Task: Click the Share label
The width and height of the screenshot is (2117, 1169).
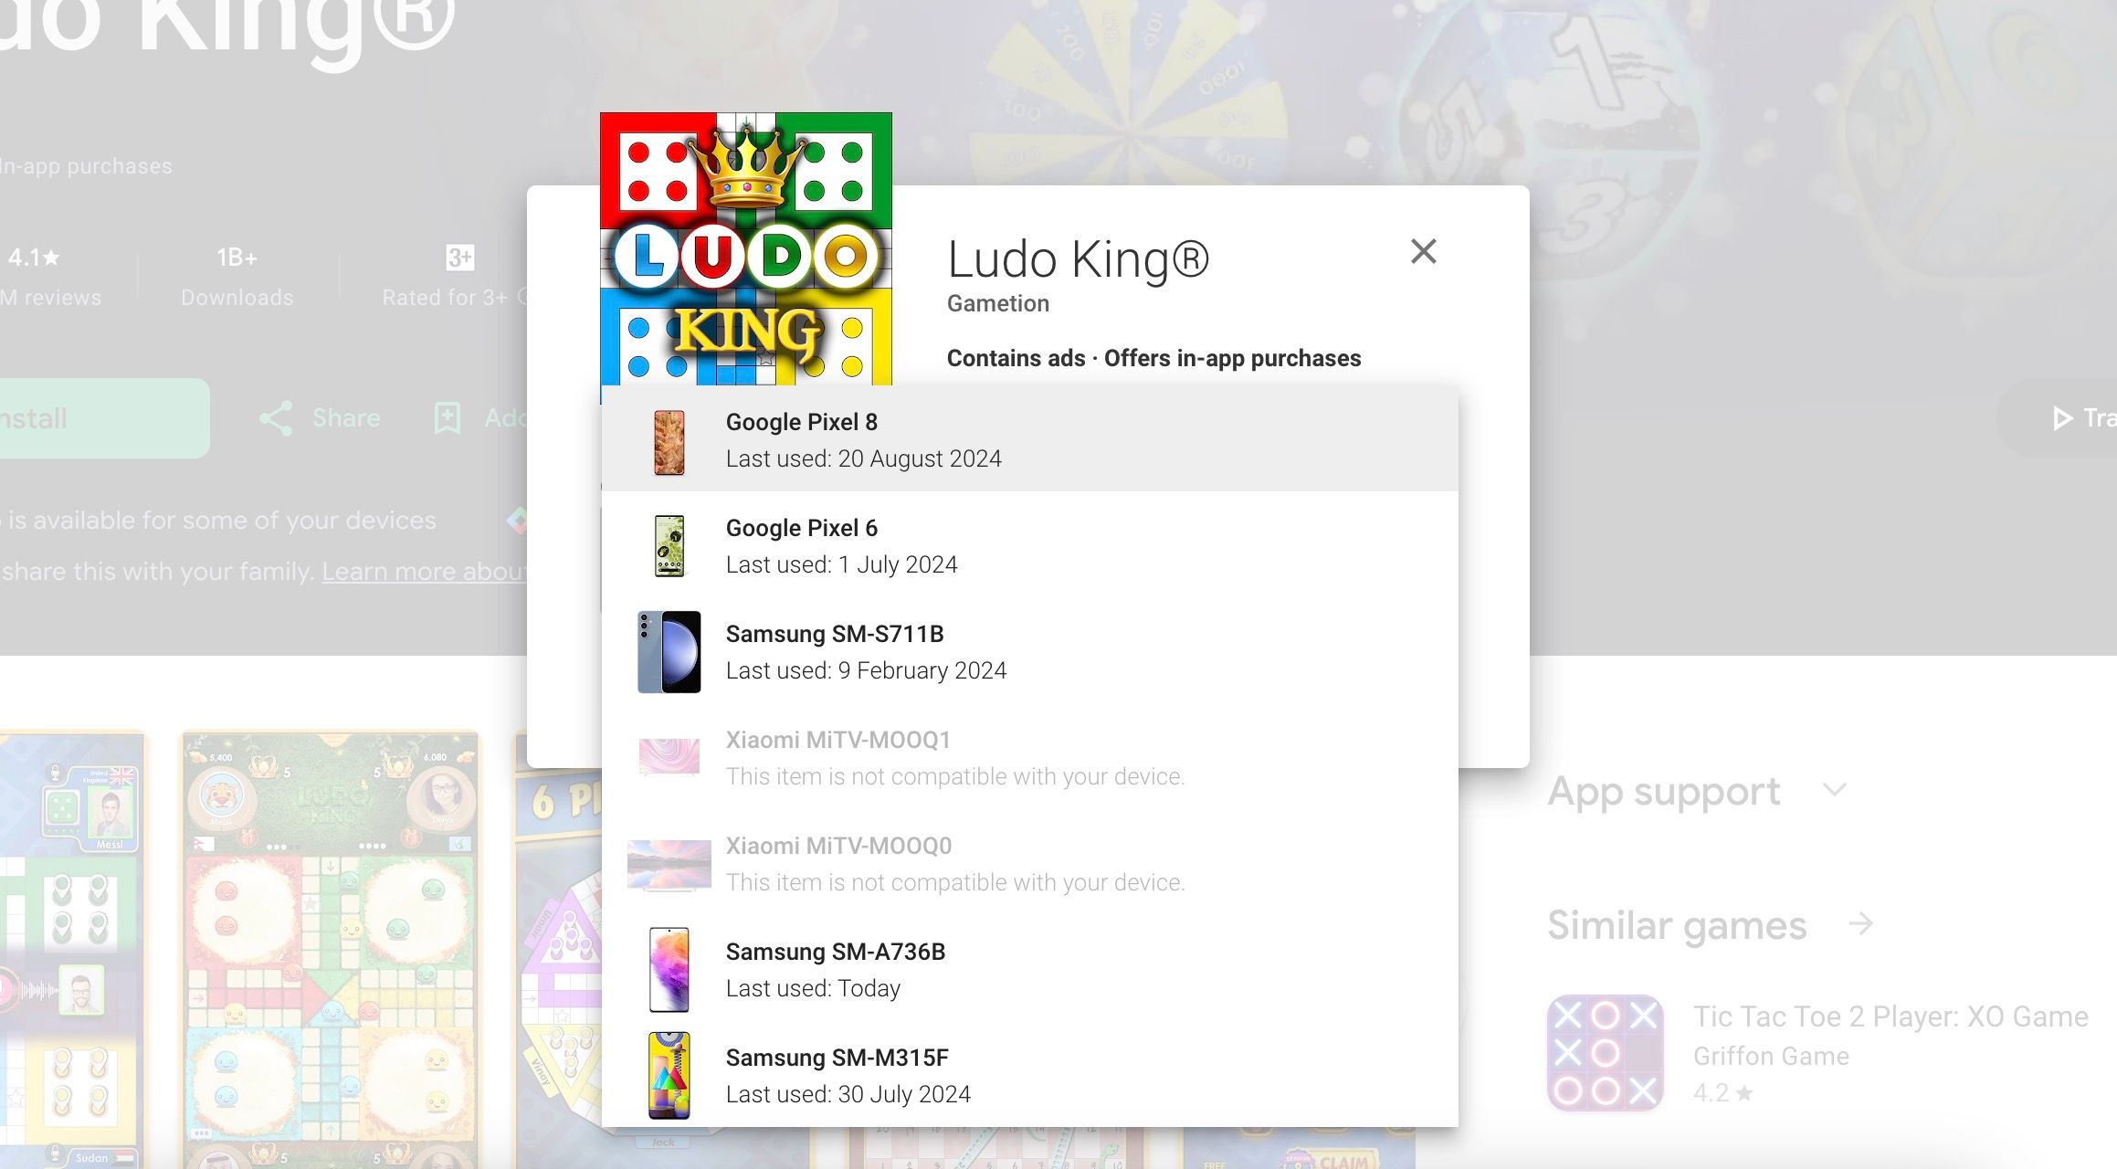Action: coord(346,418)
